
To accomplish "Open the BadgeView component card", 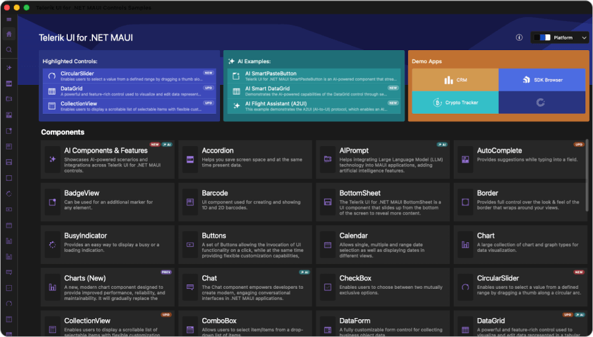I will tap(107, 202).
